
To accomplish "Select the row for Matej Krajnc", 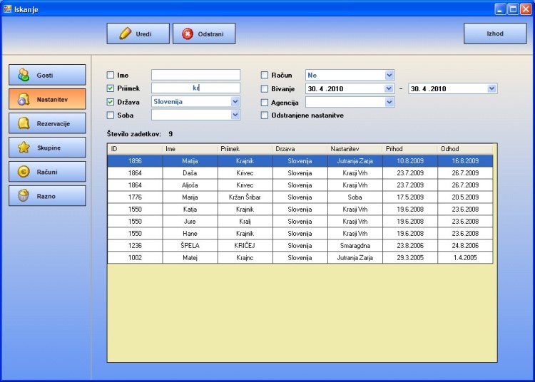I will tap(300, 257).
